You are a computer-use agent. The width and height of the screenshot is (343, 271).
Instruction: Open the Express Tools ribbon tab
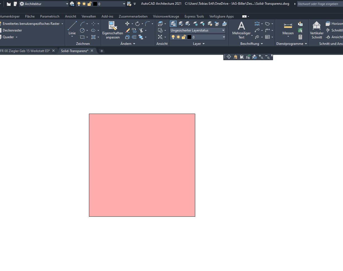click(x=194, y=16)
